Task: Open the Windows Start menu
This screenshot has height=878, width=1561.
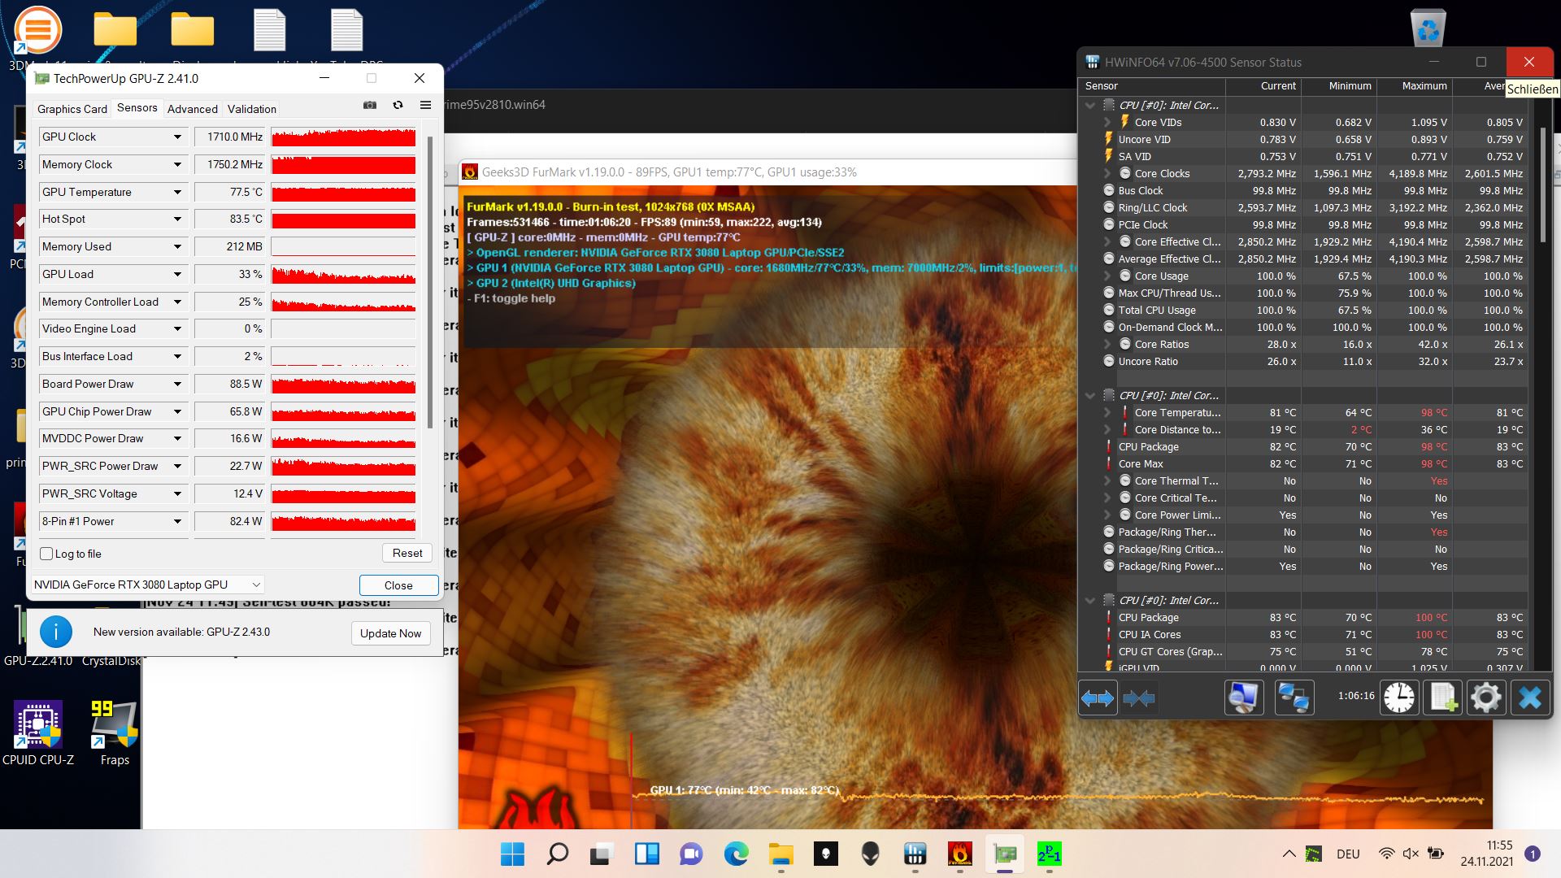Action: (x=512, y=854)
